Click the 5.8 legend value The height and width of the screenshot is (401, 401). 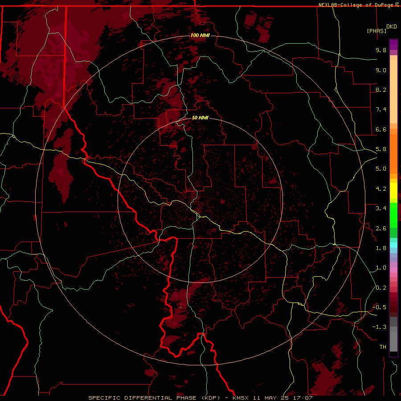(x=381, y=149)
